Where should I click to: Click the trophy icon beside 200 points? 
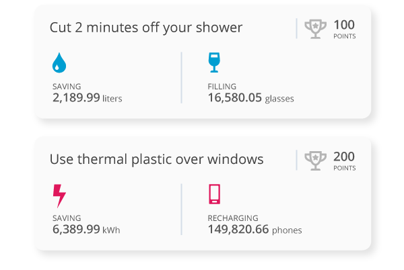point(315,161)
